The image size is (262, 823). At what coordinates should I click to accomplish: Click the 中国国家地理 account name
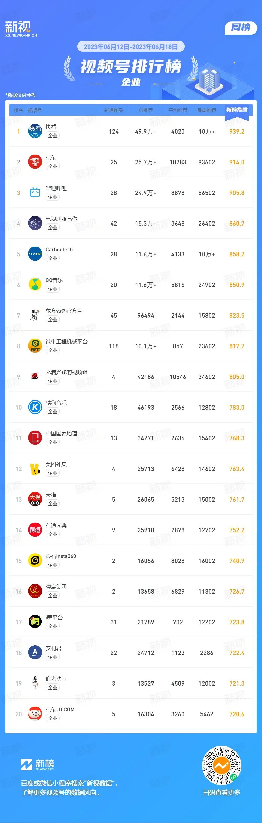[61, 434]
